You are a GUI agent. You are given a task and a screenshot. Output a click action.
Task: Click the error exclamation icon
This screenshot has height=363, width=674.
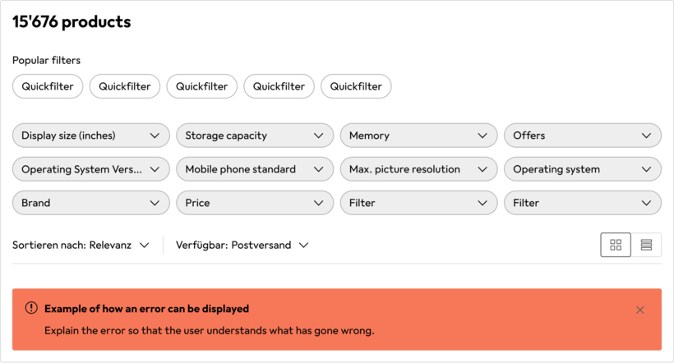click(x=31, y=308)
